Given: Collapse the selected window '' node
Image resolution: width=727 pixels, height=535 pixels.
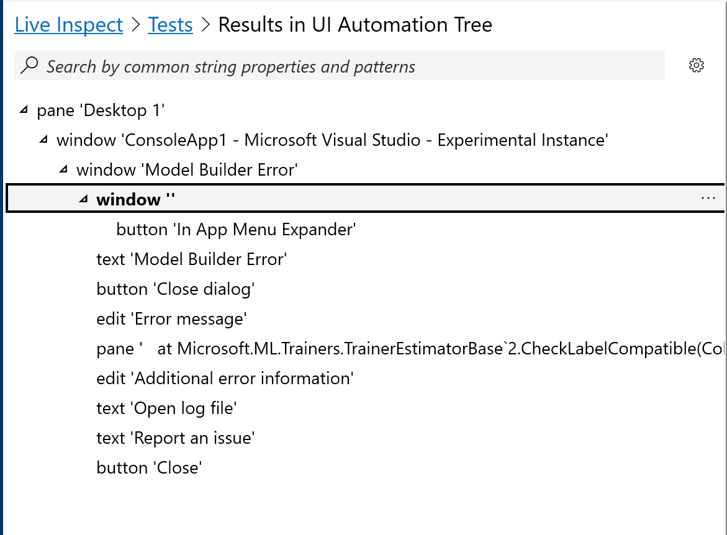Looking at the screenshot, I should 83,199.
